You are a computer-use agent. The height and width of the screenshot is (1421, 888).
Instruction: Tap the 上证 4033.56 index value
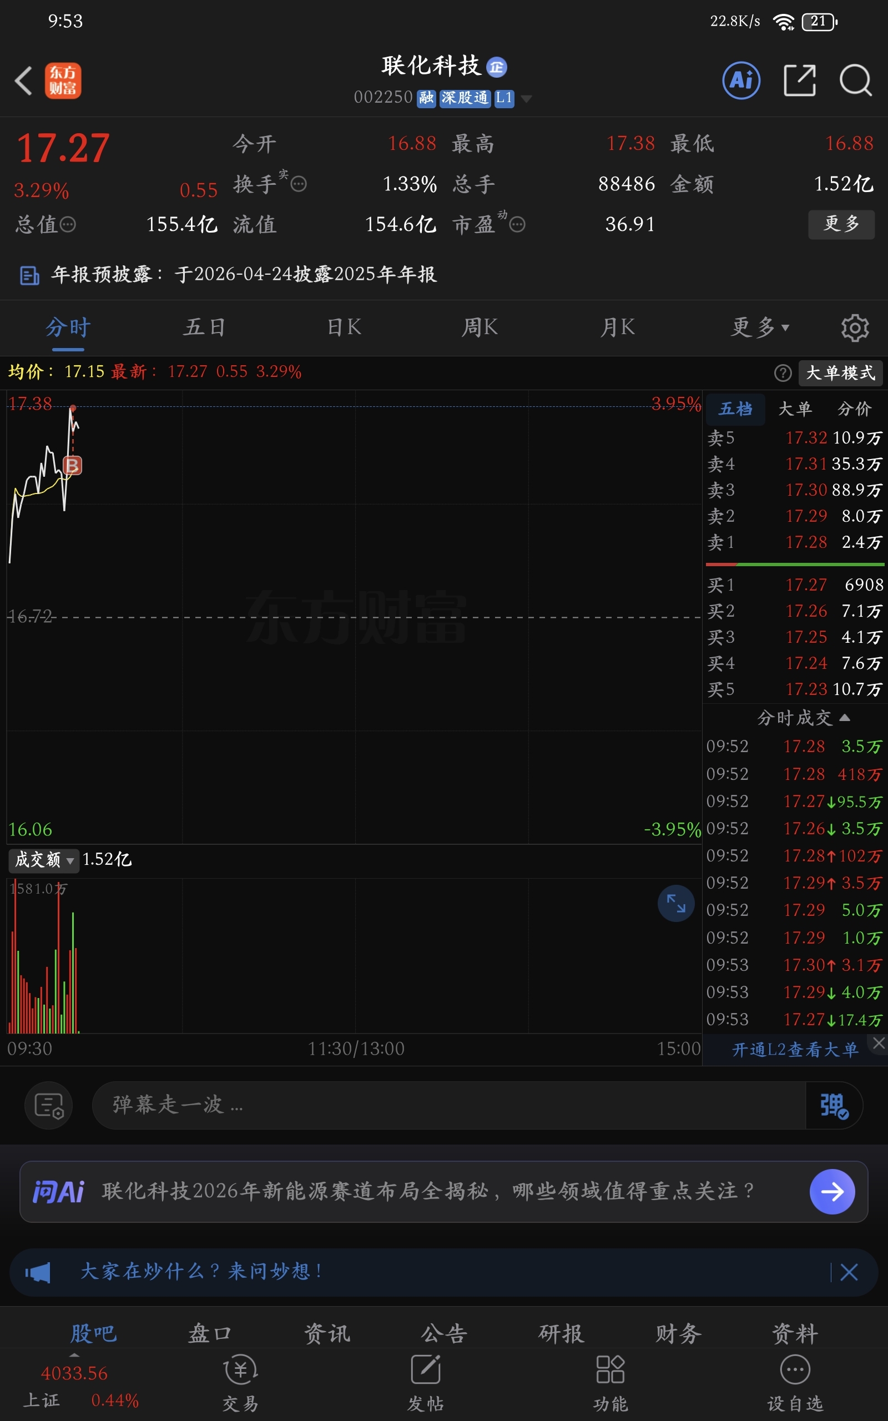tap(74, 1374)
